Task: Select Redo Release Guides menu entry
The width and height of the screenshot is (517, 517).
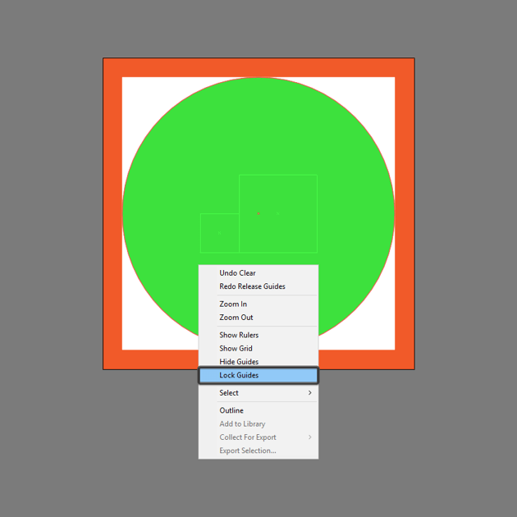Action: click(258, 286)
